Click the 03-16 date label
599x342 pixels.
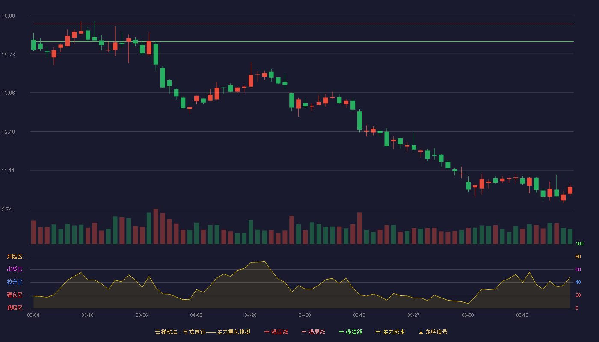(87, 315)
